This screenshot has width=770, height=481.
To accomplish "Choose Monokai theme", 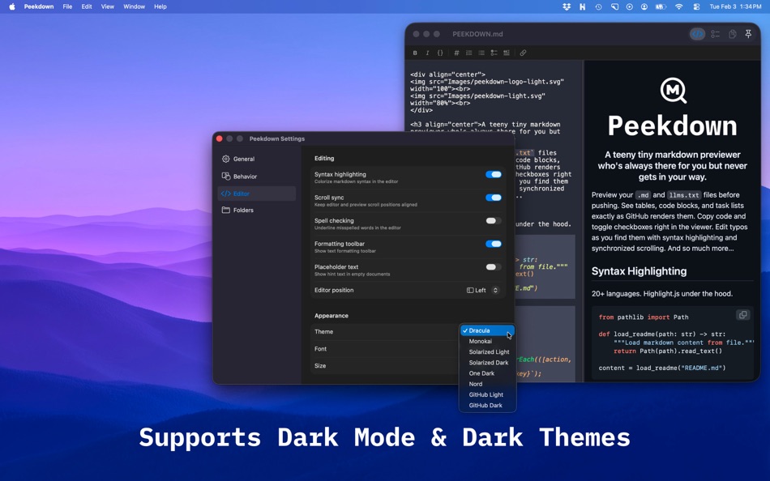I will 487,342.
